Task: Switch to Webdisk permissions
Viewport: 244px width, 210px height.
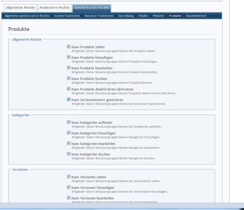Action: point(158,16)
